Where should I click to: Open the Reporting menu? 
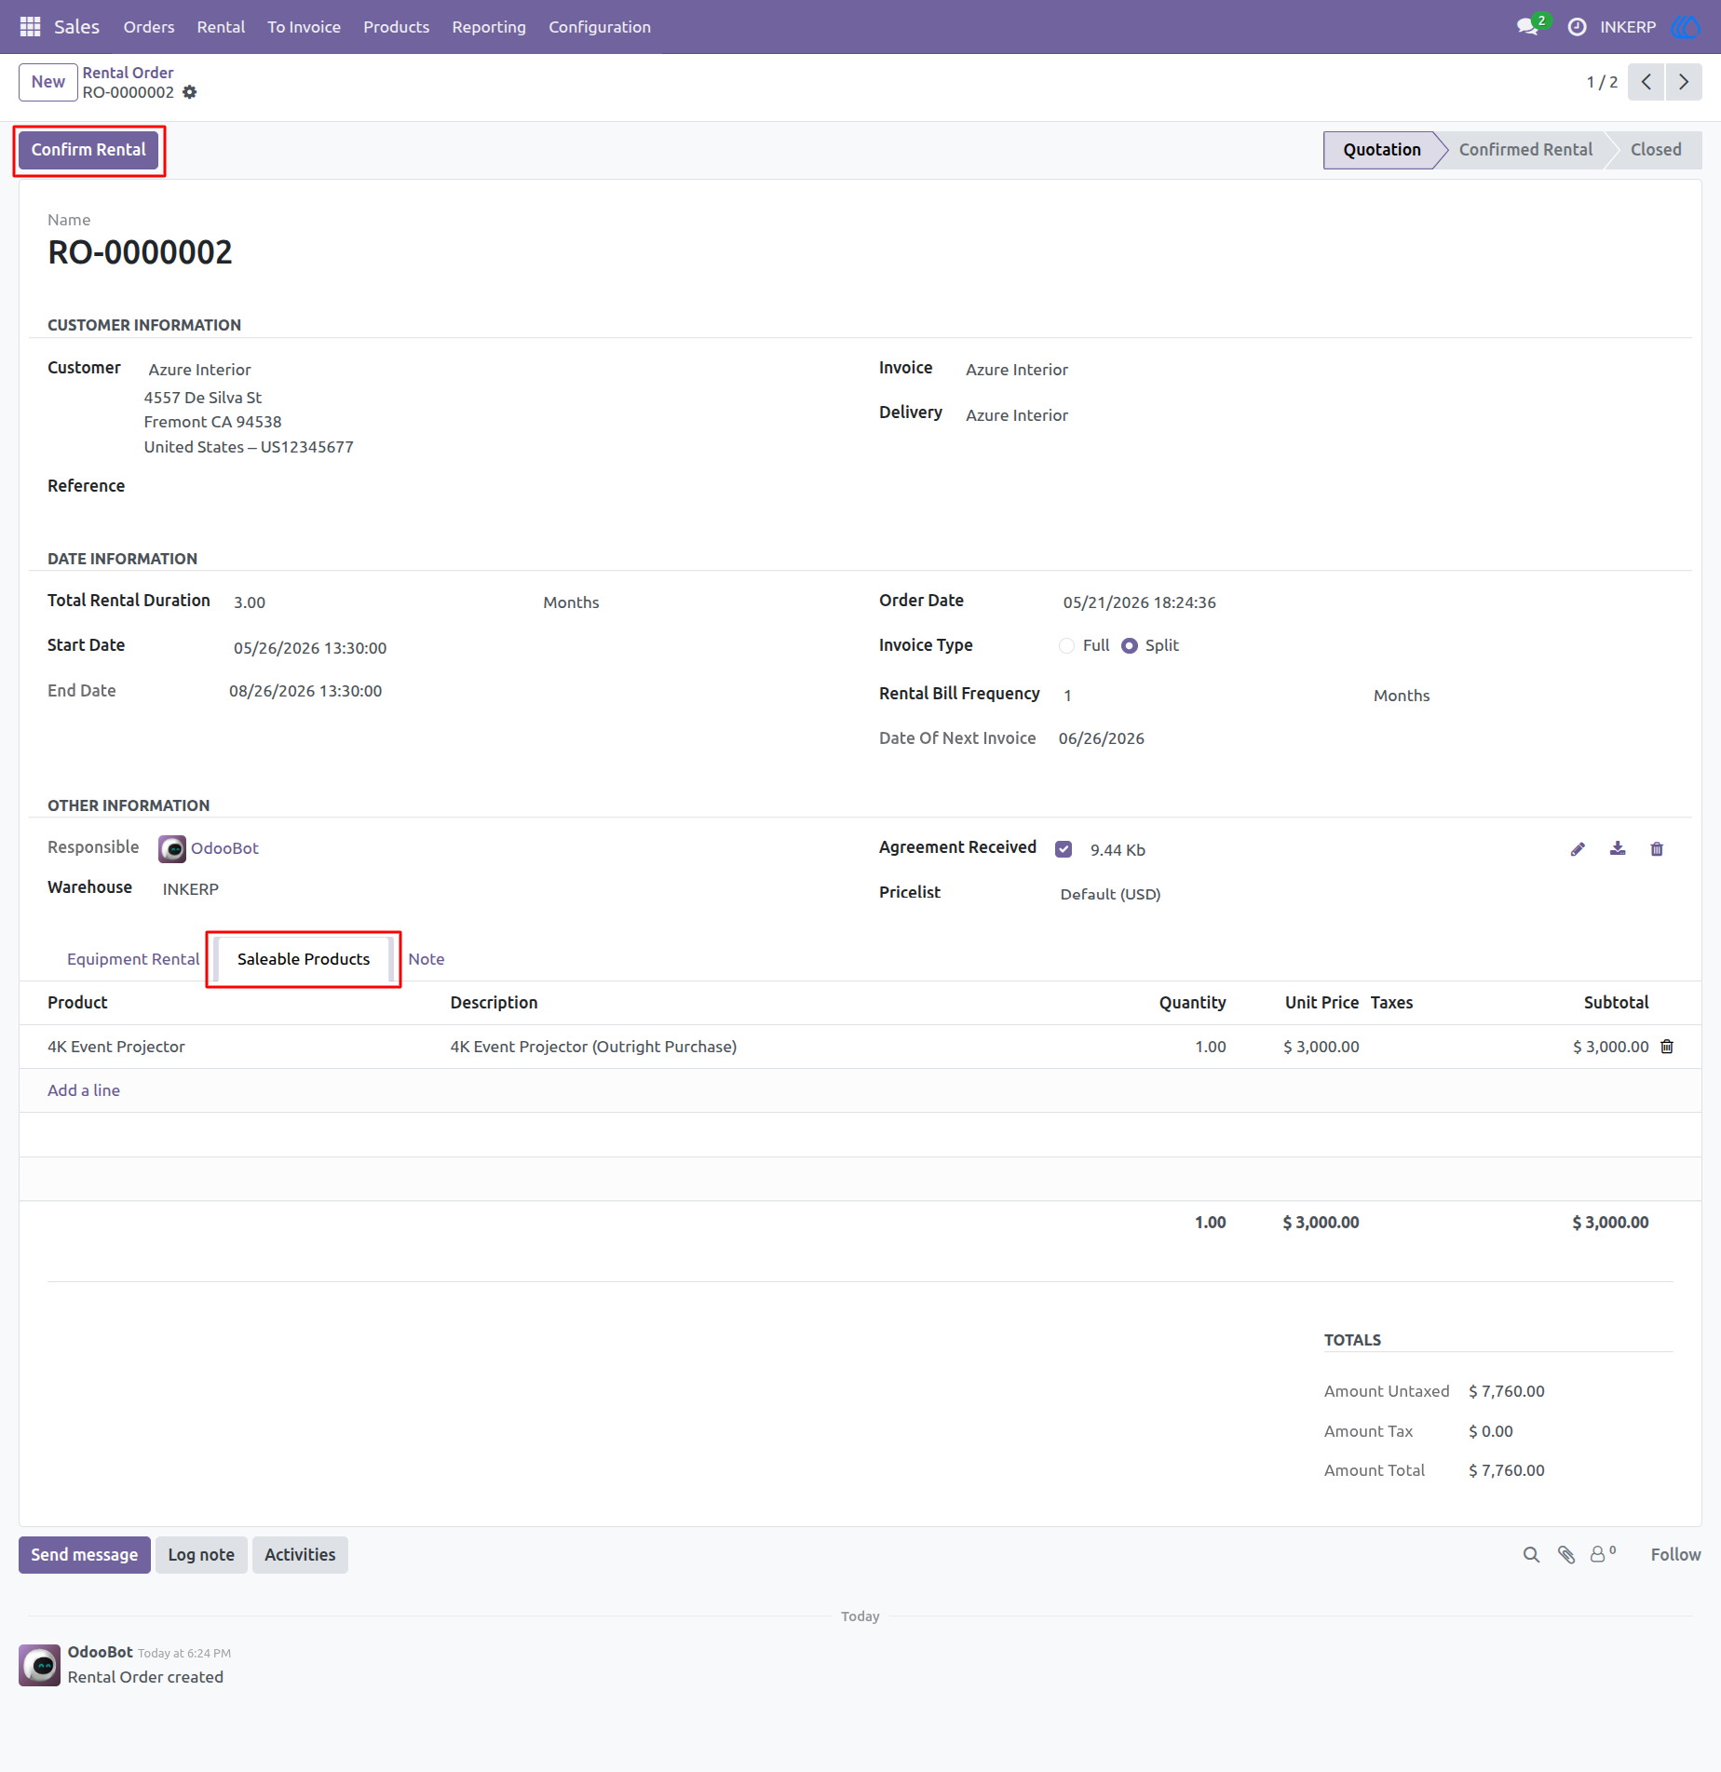point(489,27)
